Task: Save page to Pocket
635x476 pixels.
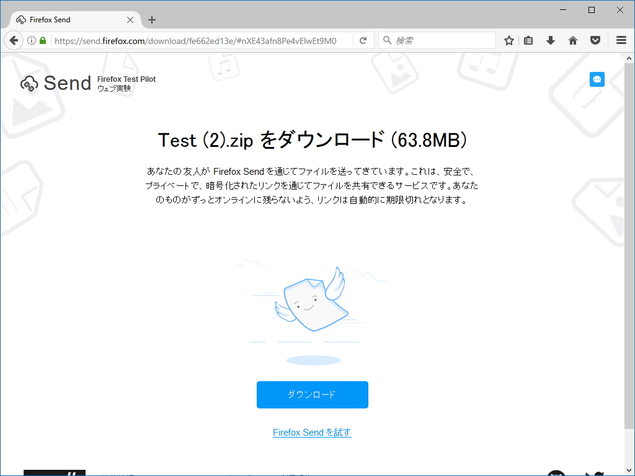Action: (x=595, y=40)
